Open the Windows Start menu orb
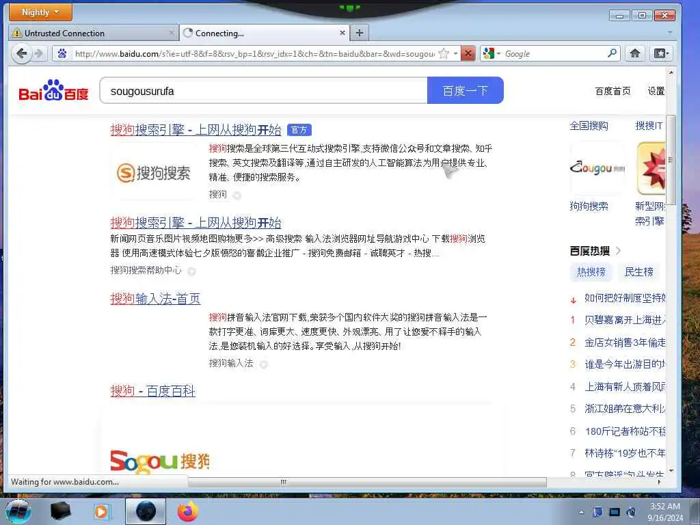The width and height of the screenshot is (700, 525). (18, 511)
